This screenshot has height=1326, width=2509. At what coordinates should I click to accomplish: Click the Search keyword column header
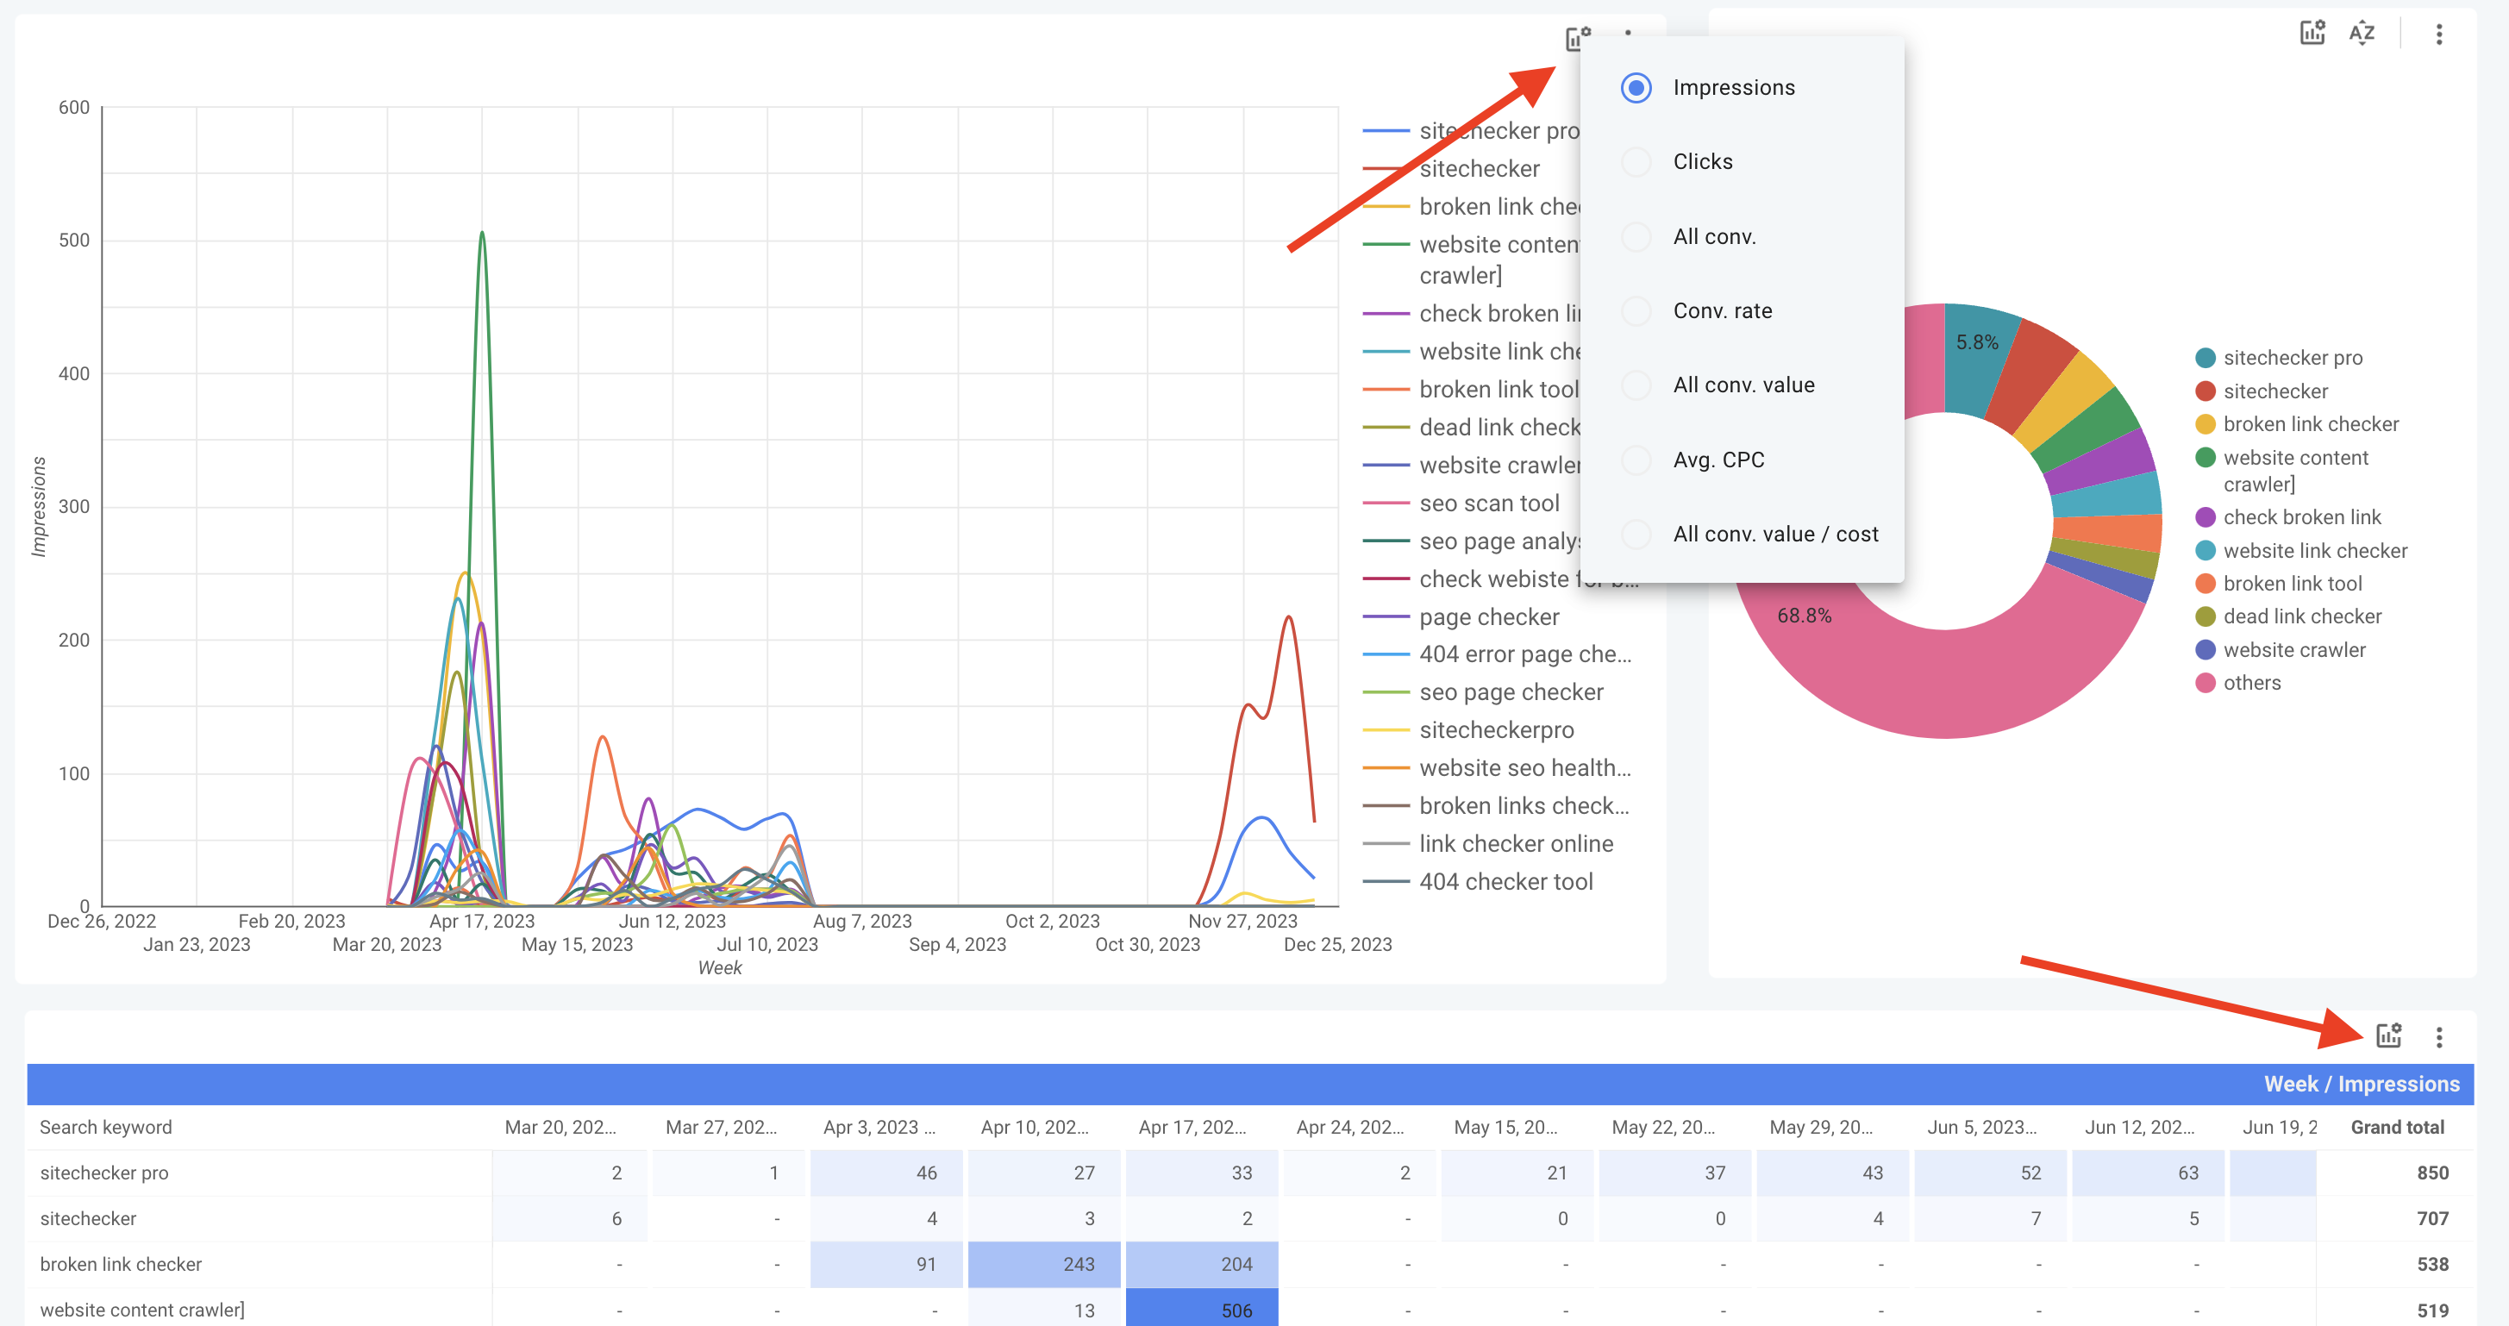[x=105, y=1127]
